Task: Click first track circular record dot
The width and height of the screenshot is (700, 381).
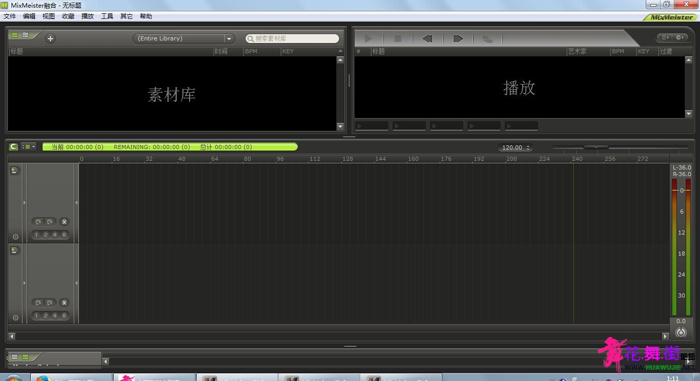Action: coord(15,237)
